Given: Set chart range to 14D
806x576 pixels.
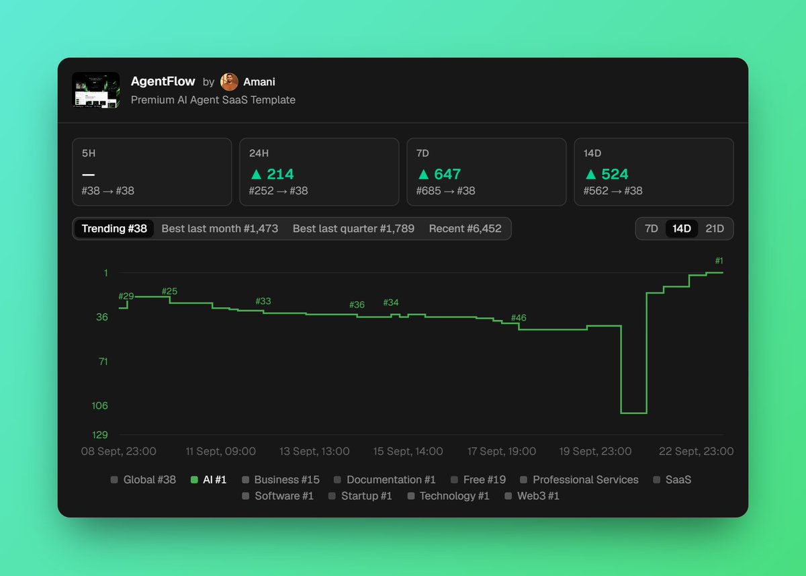Looking at the screenshot, I should click(682, 229).
